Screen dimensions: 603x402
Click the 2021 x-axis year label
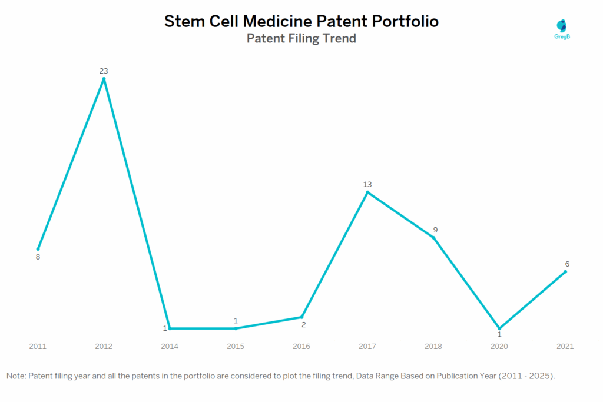point(565,347)
